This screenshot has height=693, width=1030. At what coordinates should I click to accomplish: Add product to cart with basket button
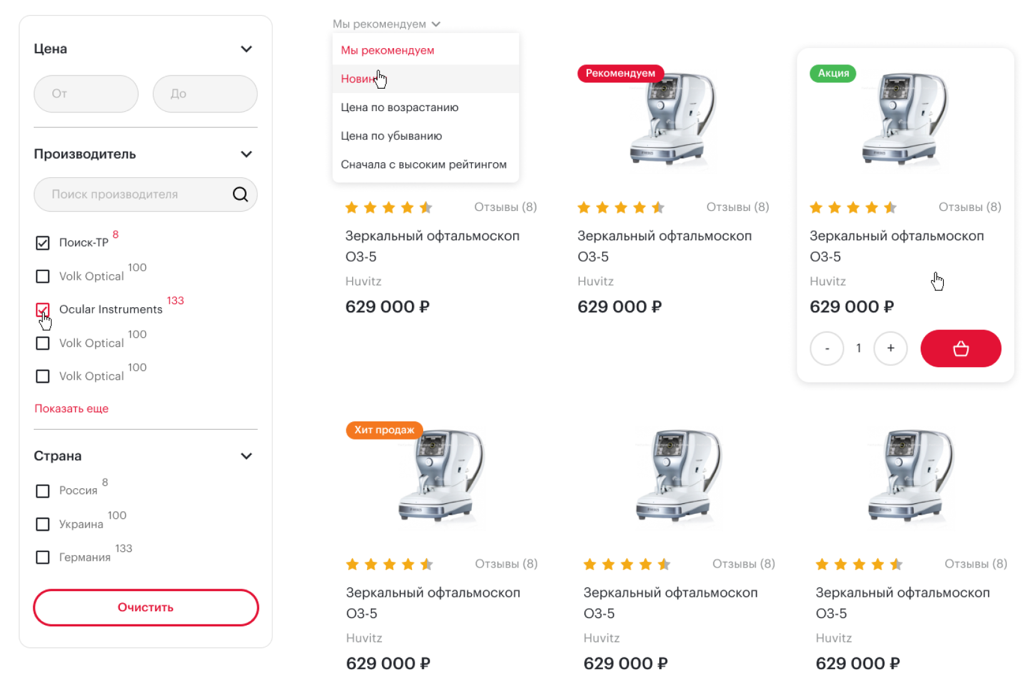click(960, 348)
